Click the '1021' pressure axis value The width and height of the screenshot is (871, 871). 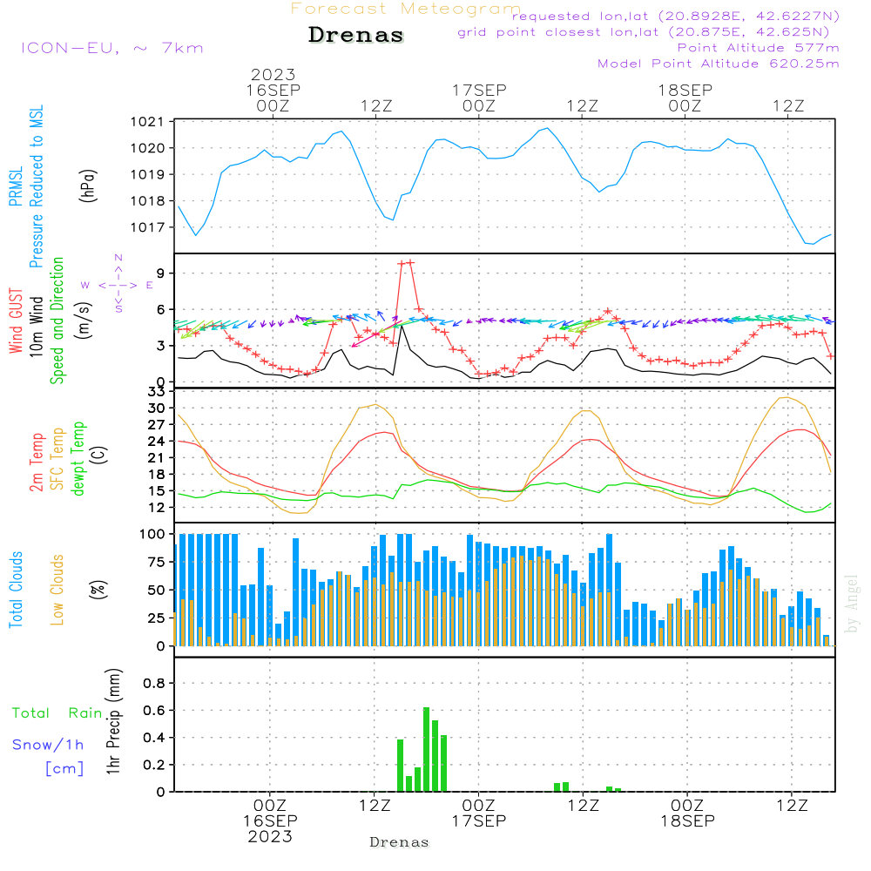coord(147,122)
